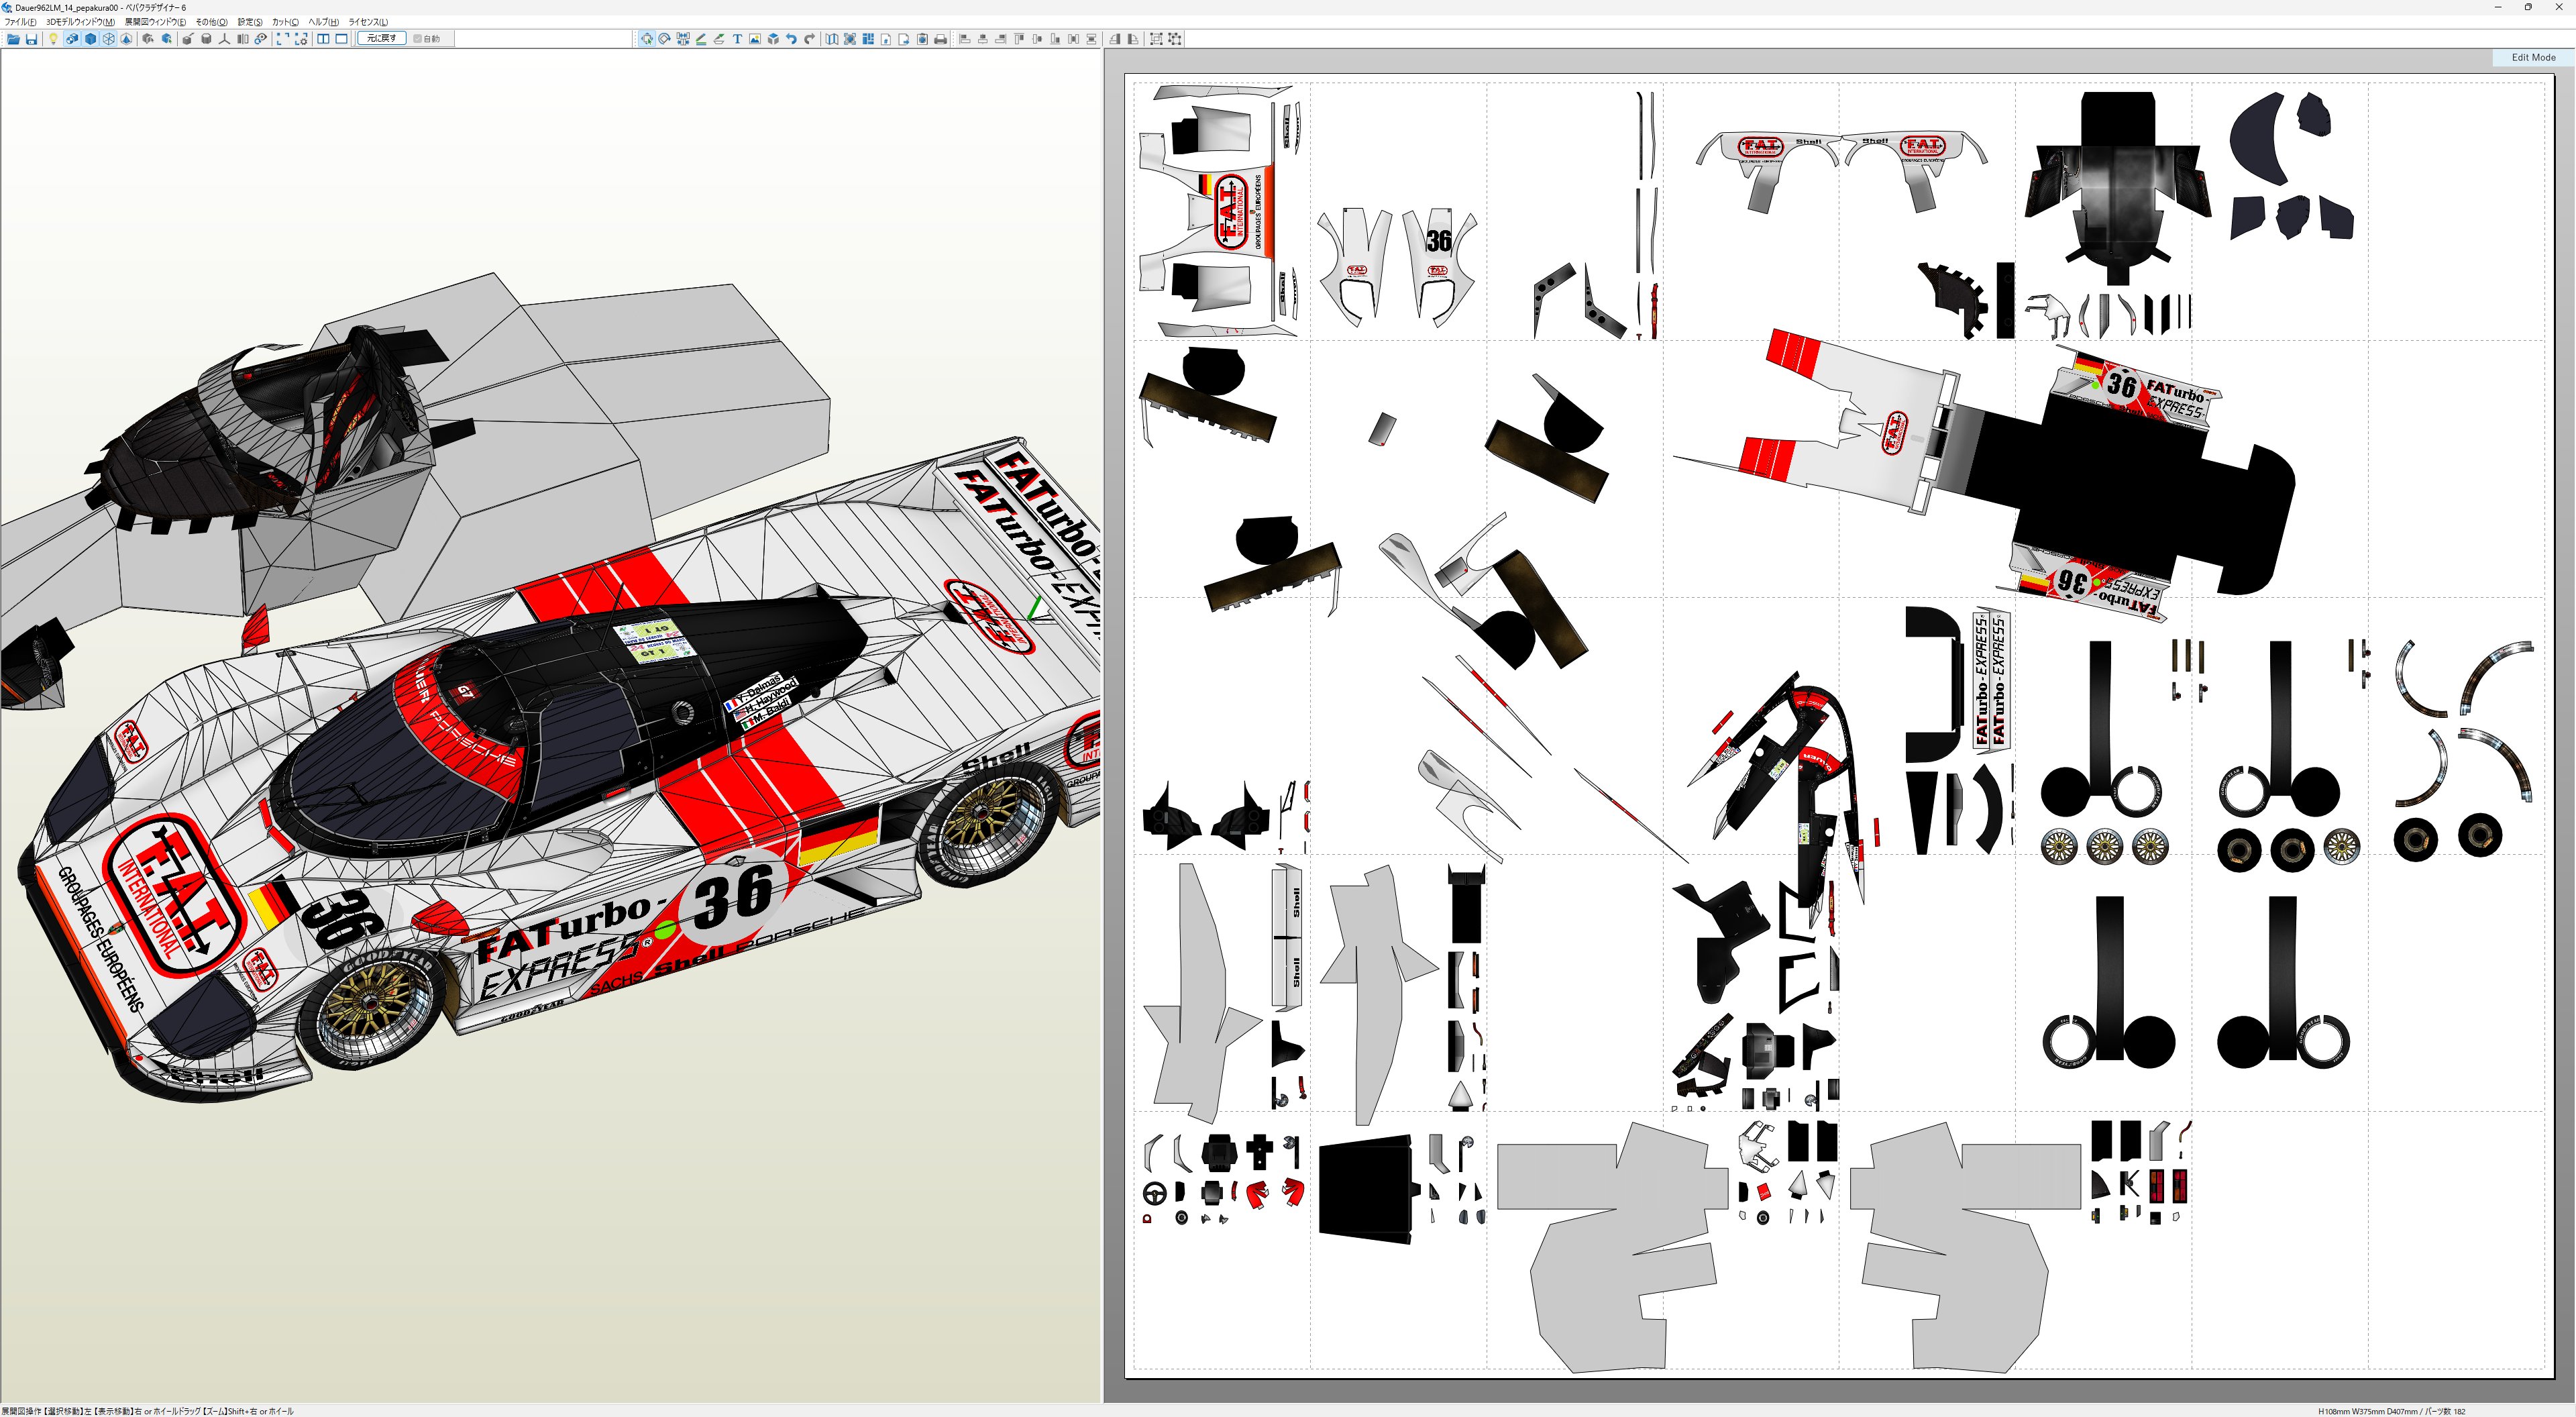Image resolution: width=2576 pixels, height=1417 pixels.
Task: Open the 展開図ウィンドウ(E) menu
Action: tap(154, 22)
